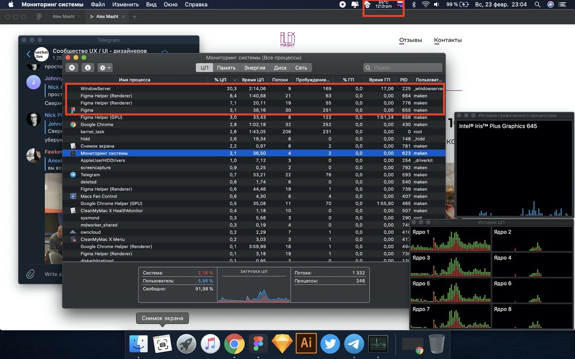Image resolution: width=575 pixels, height=359 pixels.
Task: Select the highlighted Мониторинг системы process row
Action: (x=254, y=153)
